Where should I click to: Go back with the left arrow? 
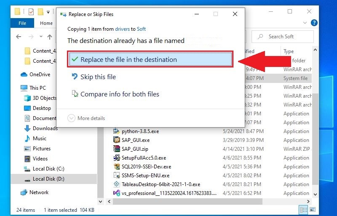(x=19, y=37)
